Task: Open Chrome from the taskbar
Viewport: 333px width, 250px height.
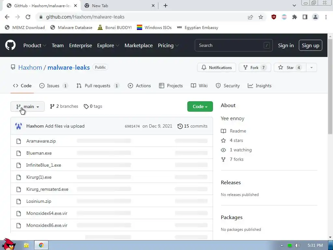Action: click(x=41, y=245)
